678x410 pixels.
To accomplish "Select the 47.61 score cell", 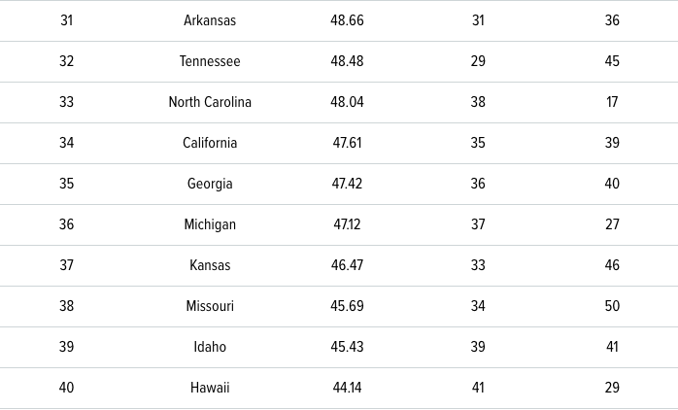I will pos(347,143).
